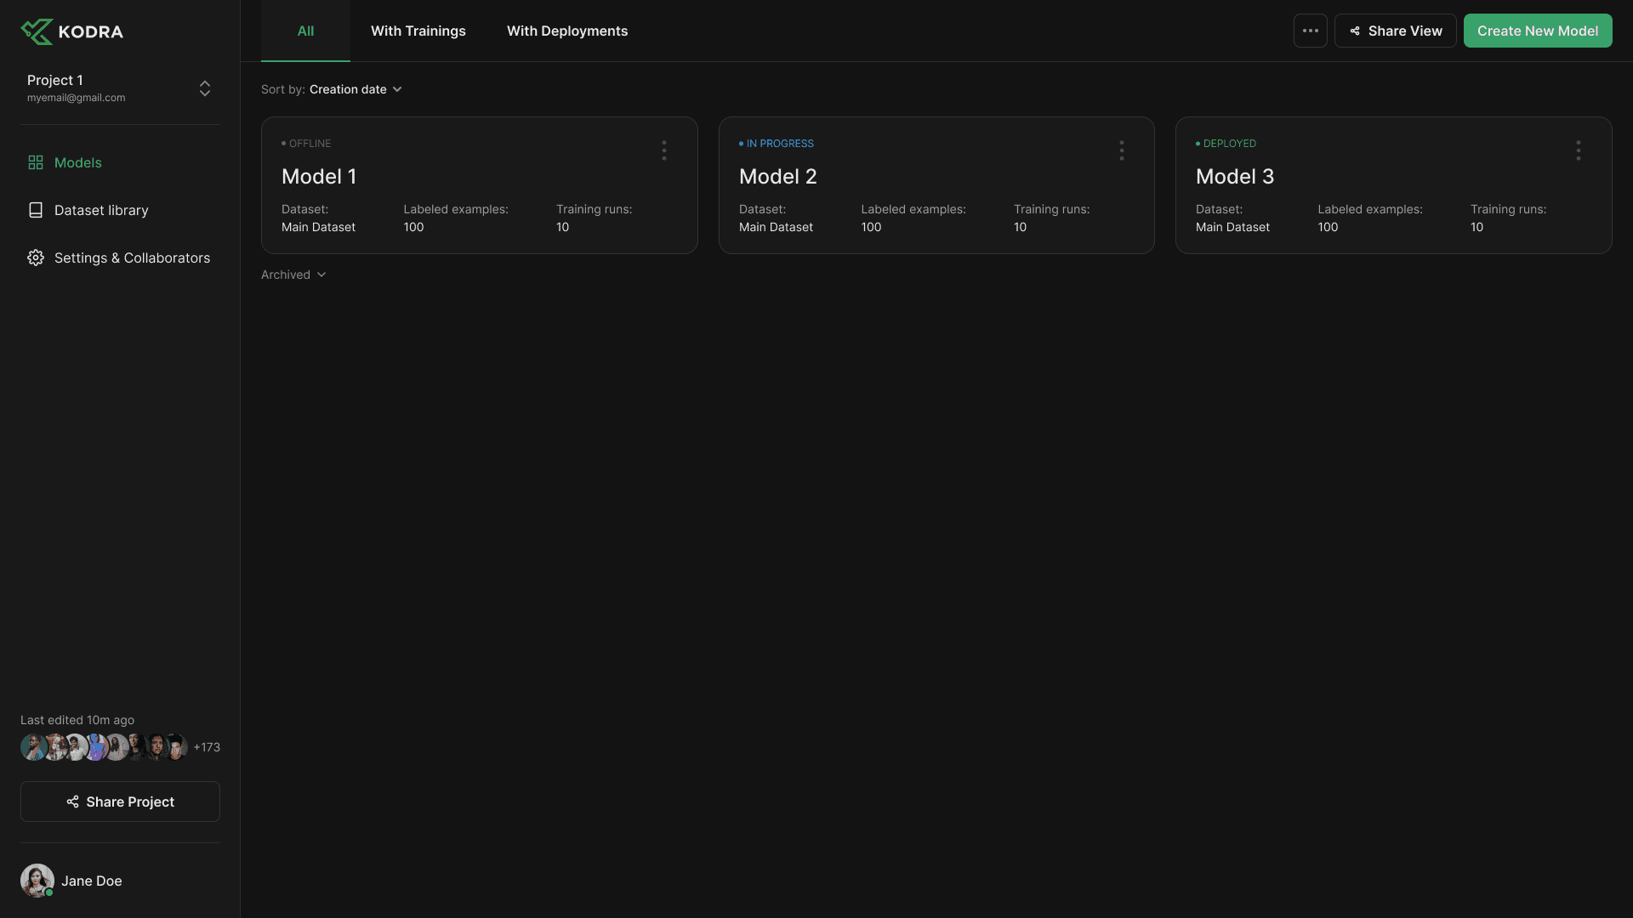Expand the Archived section
This screenshot has height=918, width=1633.
point(293,275)
